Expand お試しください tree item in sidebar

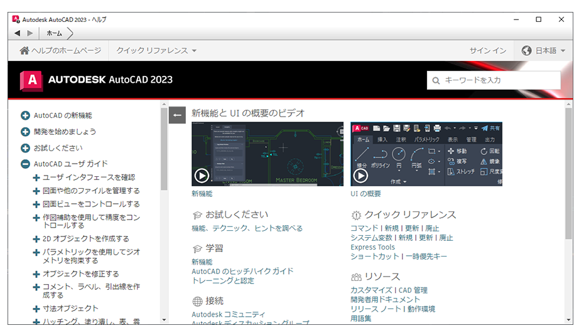(x=25, y=148)
